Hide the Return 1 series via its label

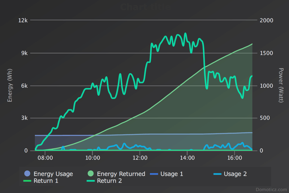pos(46,181)
